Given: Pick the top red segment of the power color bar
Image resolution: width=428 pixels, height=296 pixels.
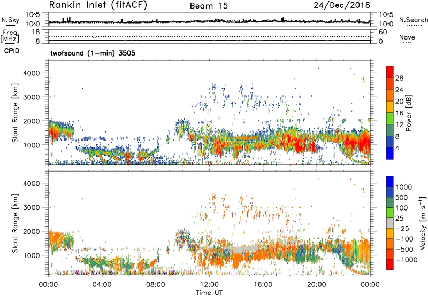Looking at the screenshot, I should tap(390, 72).
